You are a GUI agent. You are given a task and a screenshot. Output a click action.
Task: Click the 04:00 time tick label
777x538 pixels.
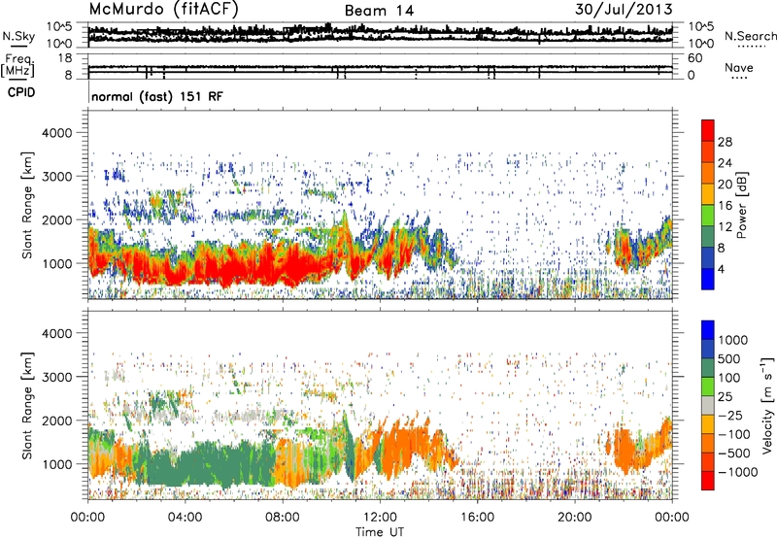coord(185,518)
